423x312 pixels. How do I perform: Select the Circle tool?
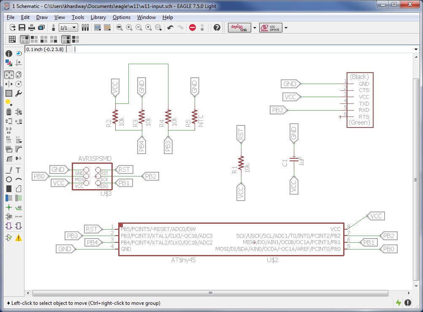click(8, 179)
